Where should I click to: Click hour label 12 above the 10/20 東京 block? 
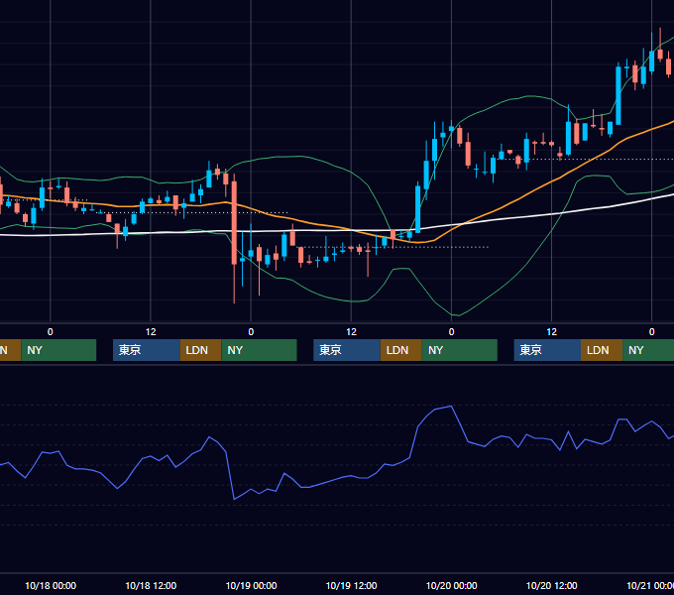click(x=551, y=332)
